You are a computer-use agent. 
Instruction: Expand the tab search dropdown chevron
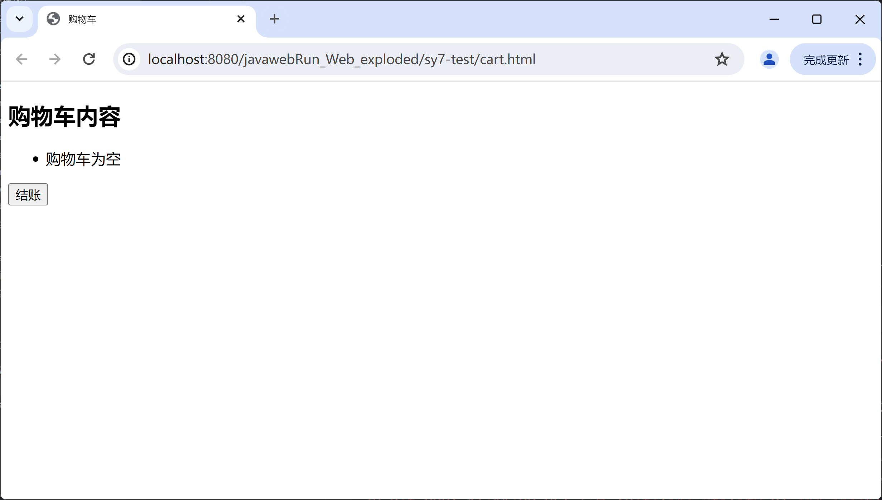coord(20,19)
